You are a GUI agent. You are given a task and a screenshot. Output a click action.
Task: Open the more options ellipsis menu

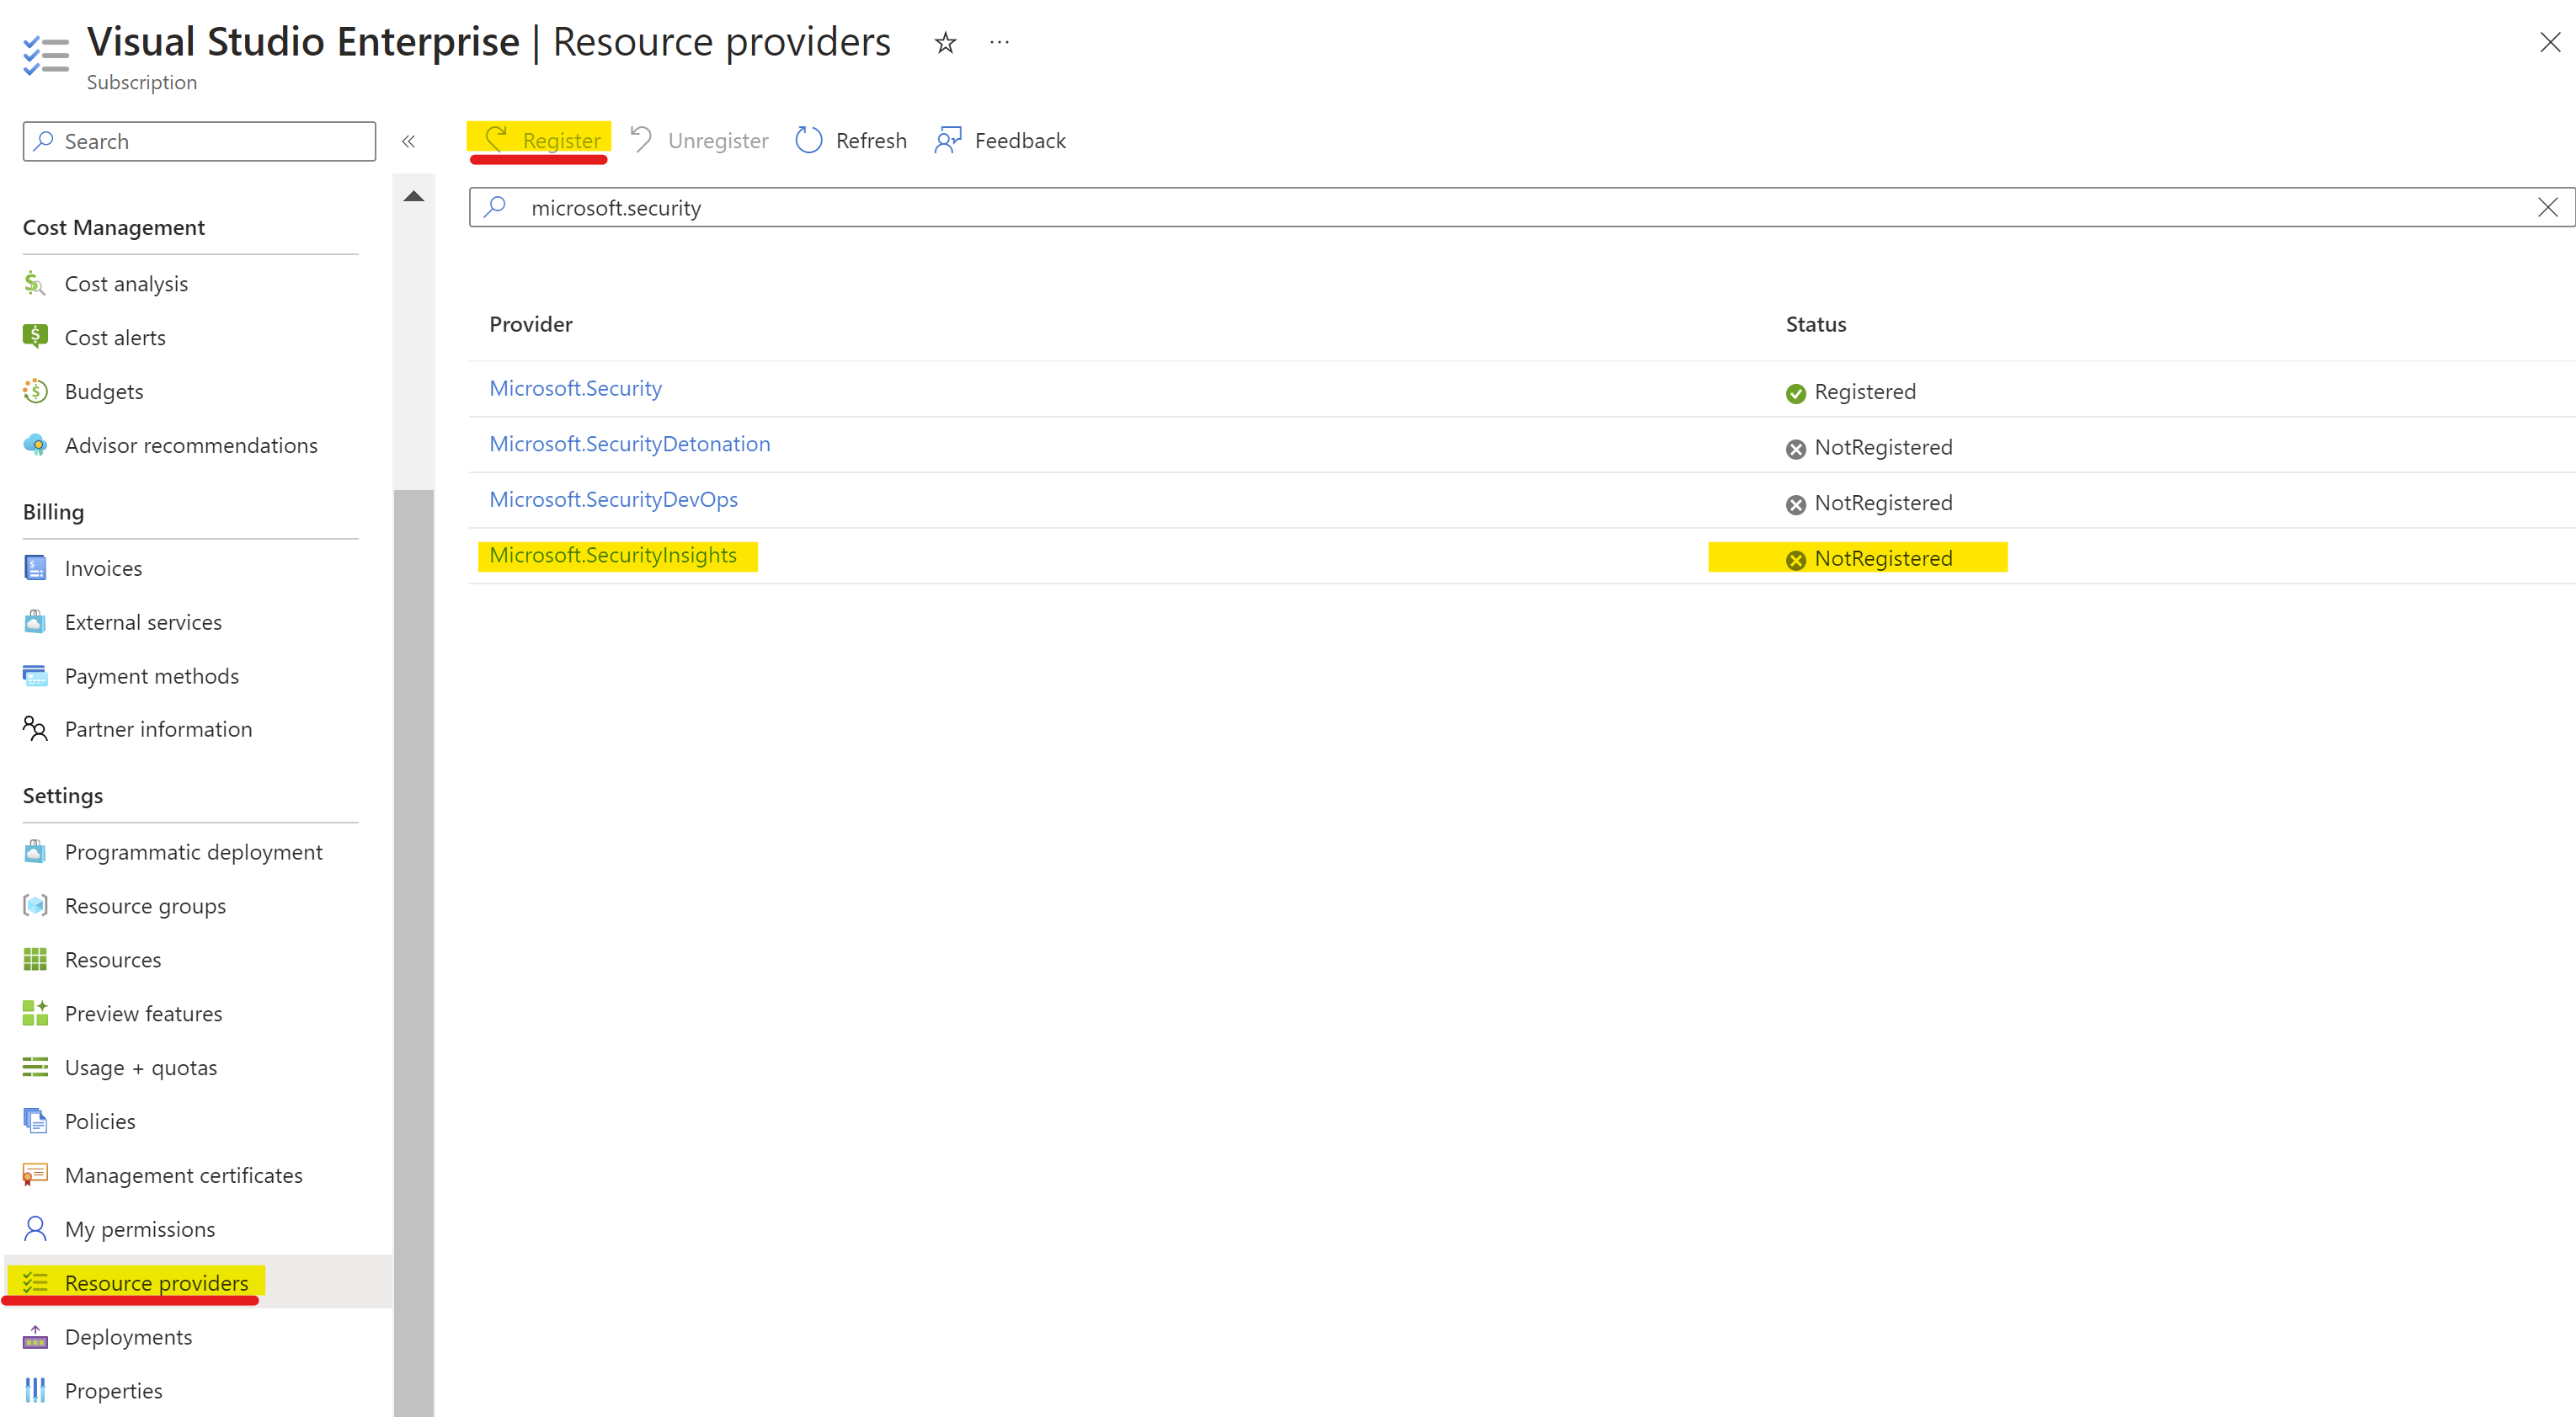[999, 42]
